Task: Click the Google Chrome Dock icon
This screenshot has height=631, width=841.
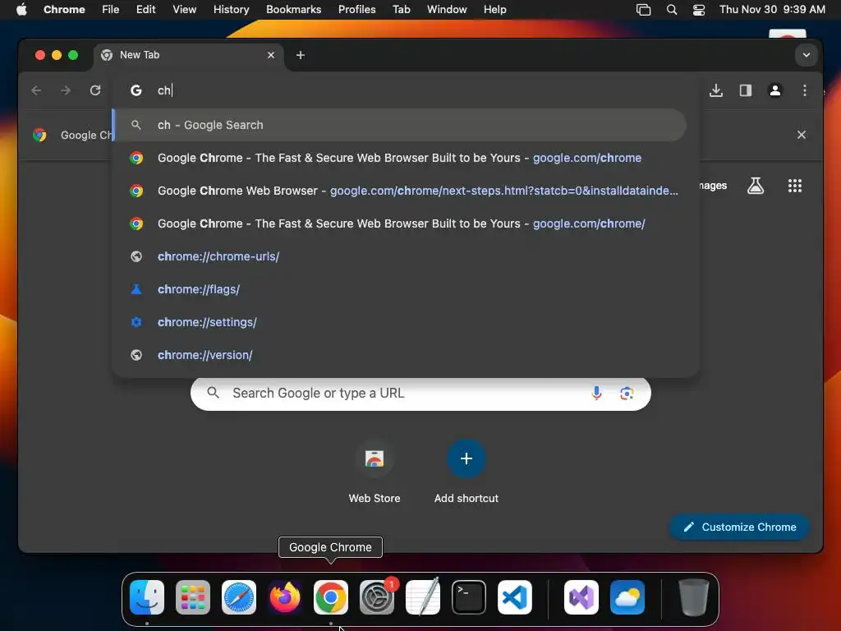Action: [331, 597]
